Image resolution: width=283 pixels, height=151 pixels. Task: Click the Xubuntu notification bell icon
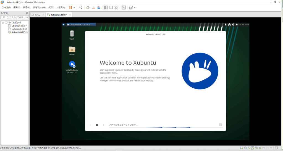pos(226,25)
